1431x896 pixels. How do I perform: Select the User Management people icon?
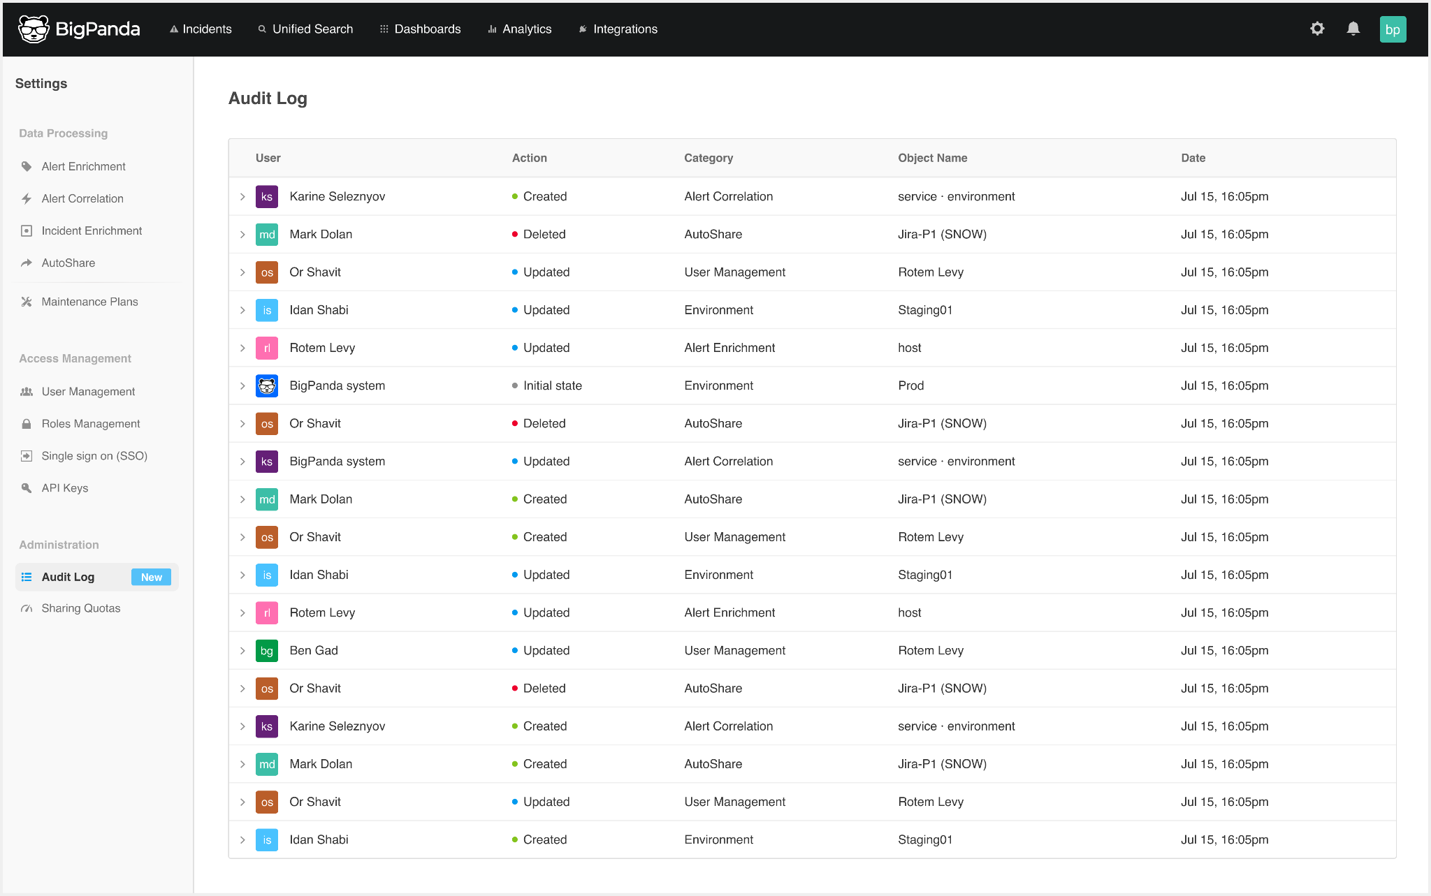pyautogui.click(x=27, y=391)
